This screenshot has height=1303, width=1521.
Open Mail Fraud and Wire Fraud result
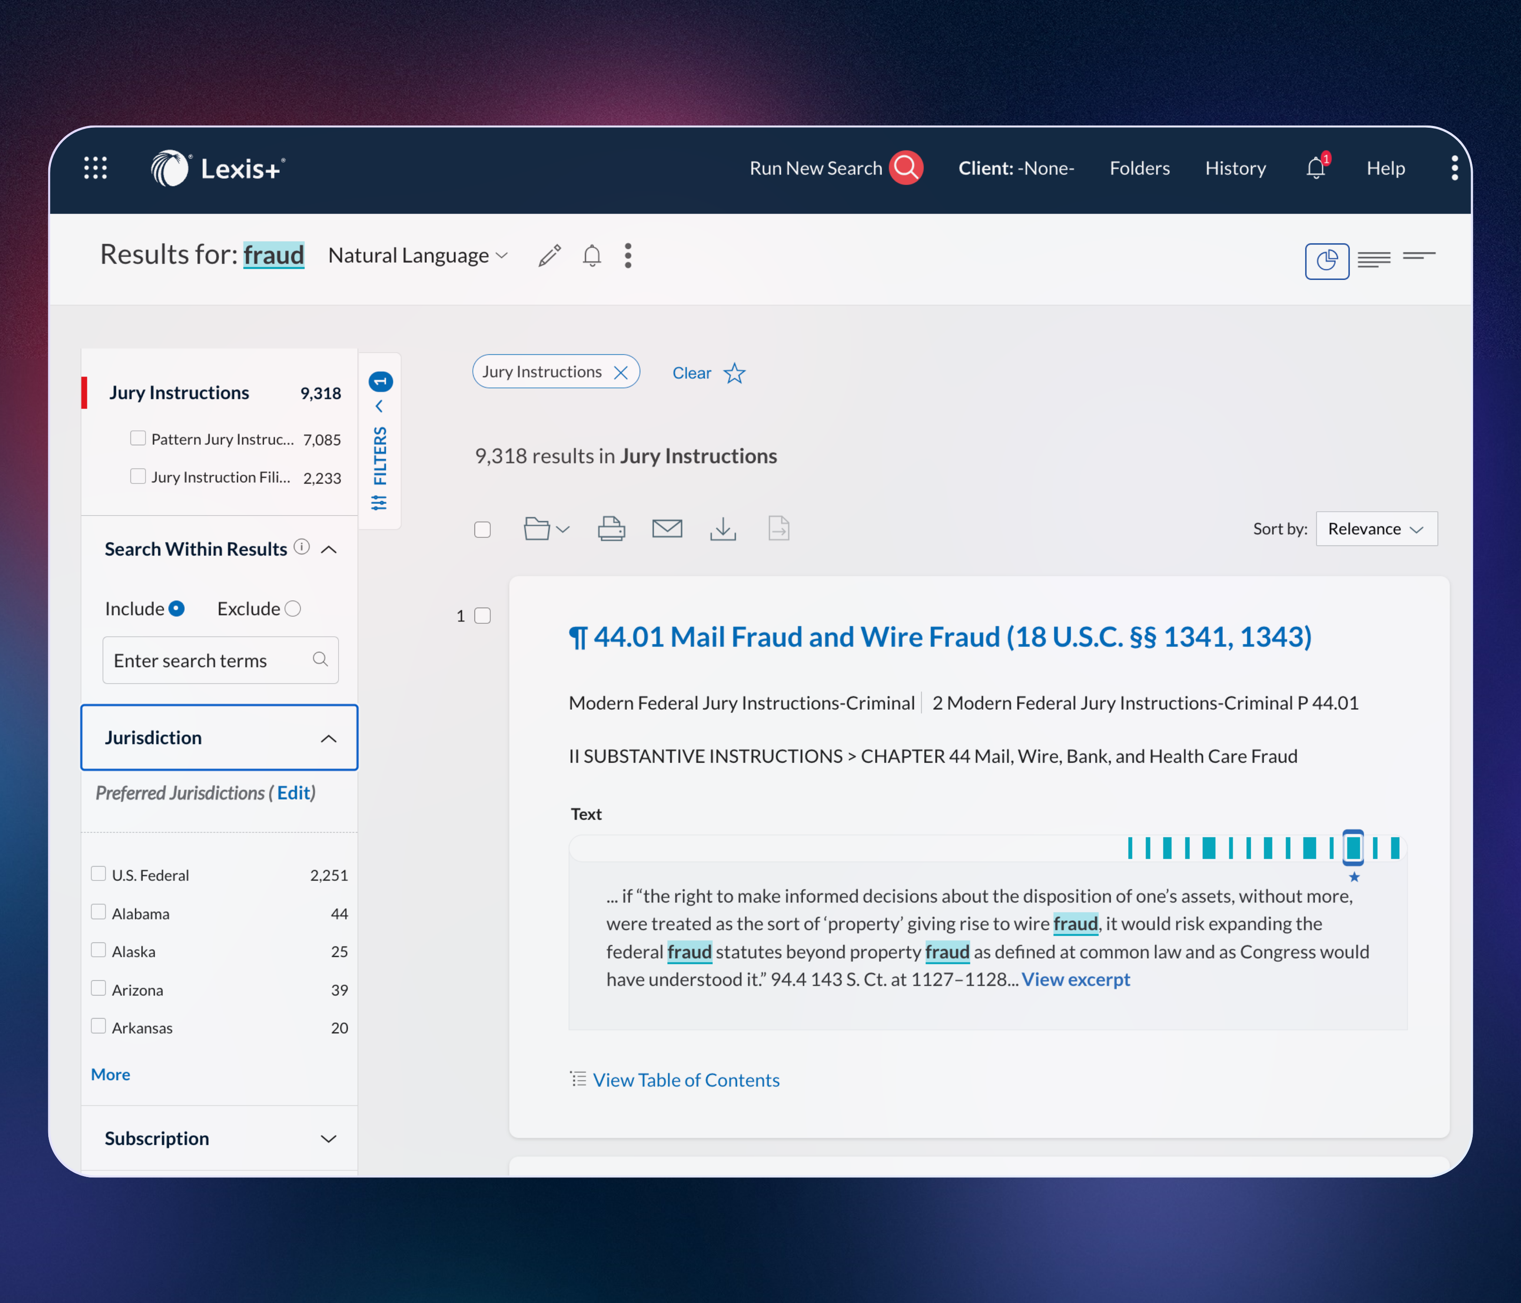point(940,637)
